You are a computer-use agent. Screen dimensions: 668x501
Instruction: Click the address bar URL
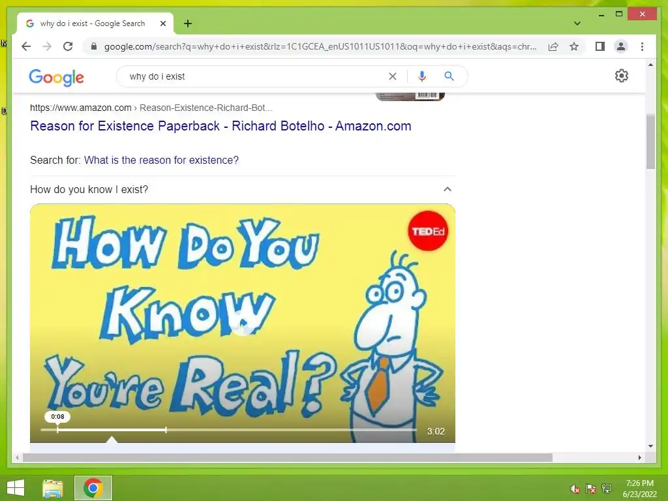coord(320,46)
